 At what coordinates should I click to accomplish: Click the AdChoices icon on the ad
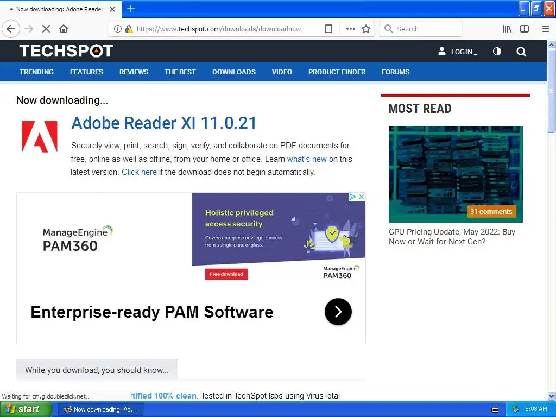click(x=352, y=197)
